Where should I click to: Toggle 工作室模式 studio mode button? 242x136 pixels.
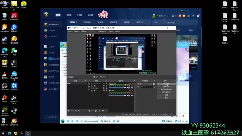click(x=166, y=92)
